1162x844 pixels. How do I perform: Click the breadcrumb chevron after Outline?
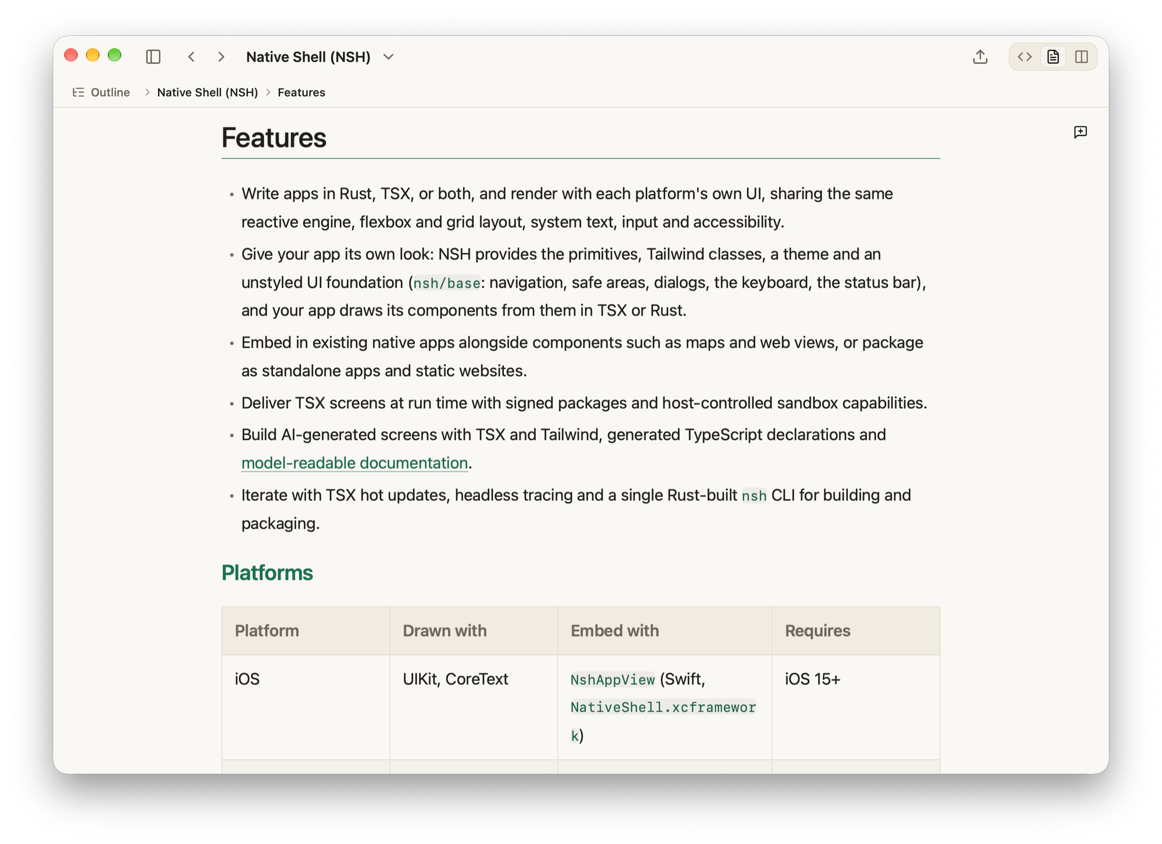147,92
